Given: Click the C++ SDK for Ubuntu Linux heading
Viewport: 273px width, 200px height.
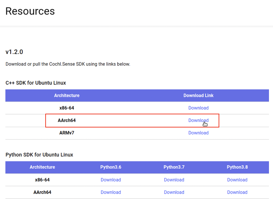Looking at the screenshot, I should click(x=36, y=83).
